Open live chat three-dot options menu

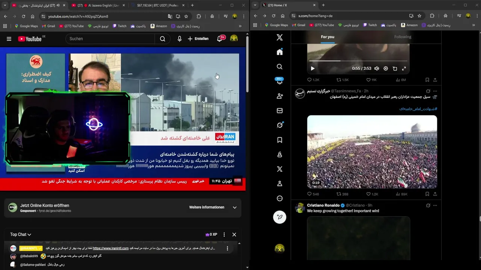click(x=224, y=234)
